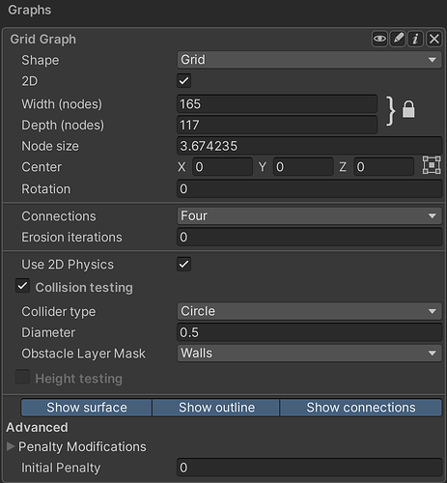447x483 pixels.
Task: Click the Width (nodes) field showing 165
Action: click(x=277, y=104)
